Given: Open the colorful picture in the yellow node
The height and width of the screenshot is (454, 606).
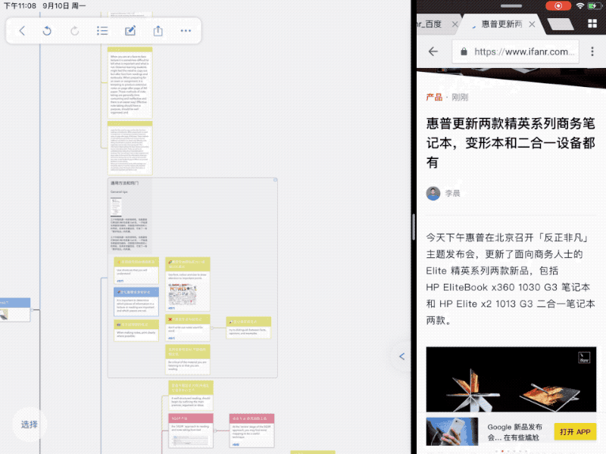Looking at the screenshot, I should 182,294.
